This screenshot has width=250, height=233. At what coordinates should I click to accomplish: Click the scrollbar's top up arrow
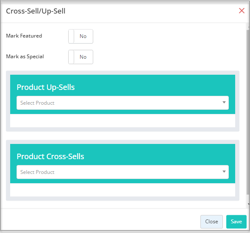point(249,27)
